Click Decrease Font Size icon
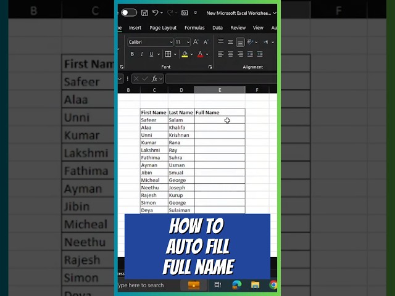 click(x=206, y=42)
